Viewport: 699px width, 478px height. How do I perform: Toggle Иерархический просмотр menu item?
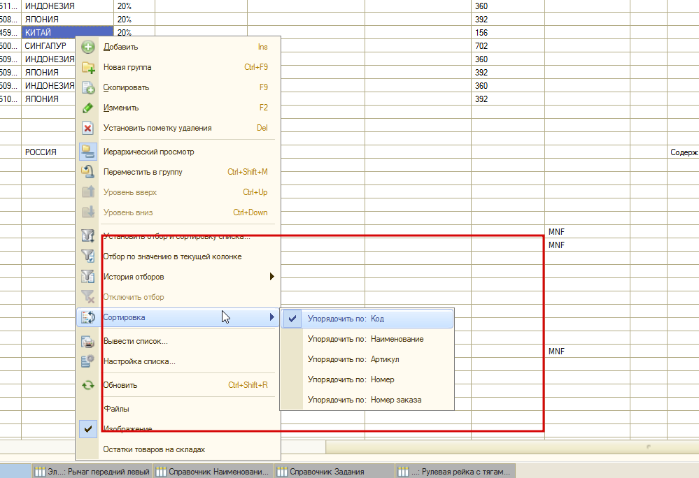coord(178,152)
